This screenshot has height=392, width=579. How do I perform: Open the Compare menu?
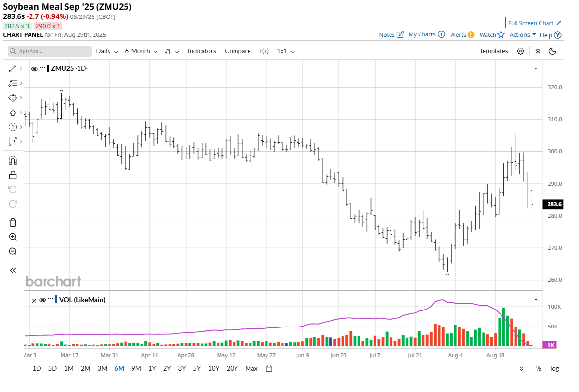[238, 51]
